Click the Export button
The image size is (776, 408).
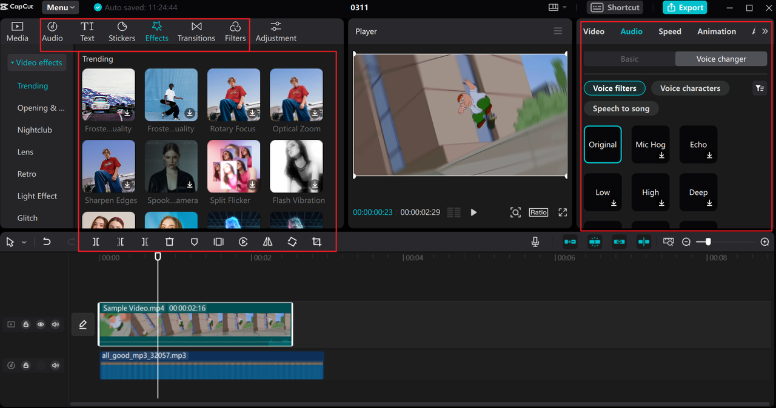[684, 7]
